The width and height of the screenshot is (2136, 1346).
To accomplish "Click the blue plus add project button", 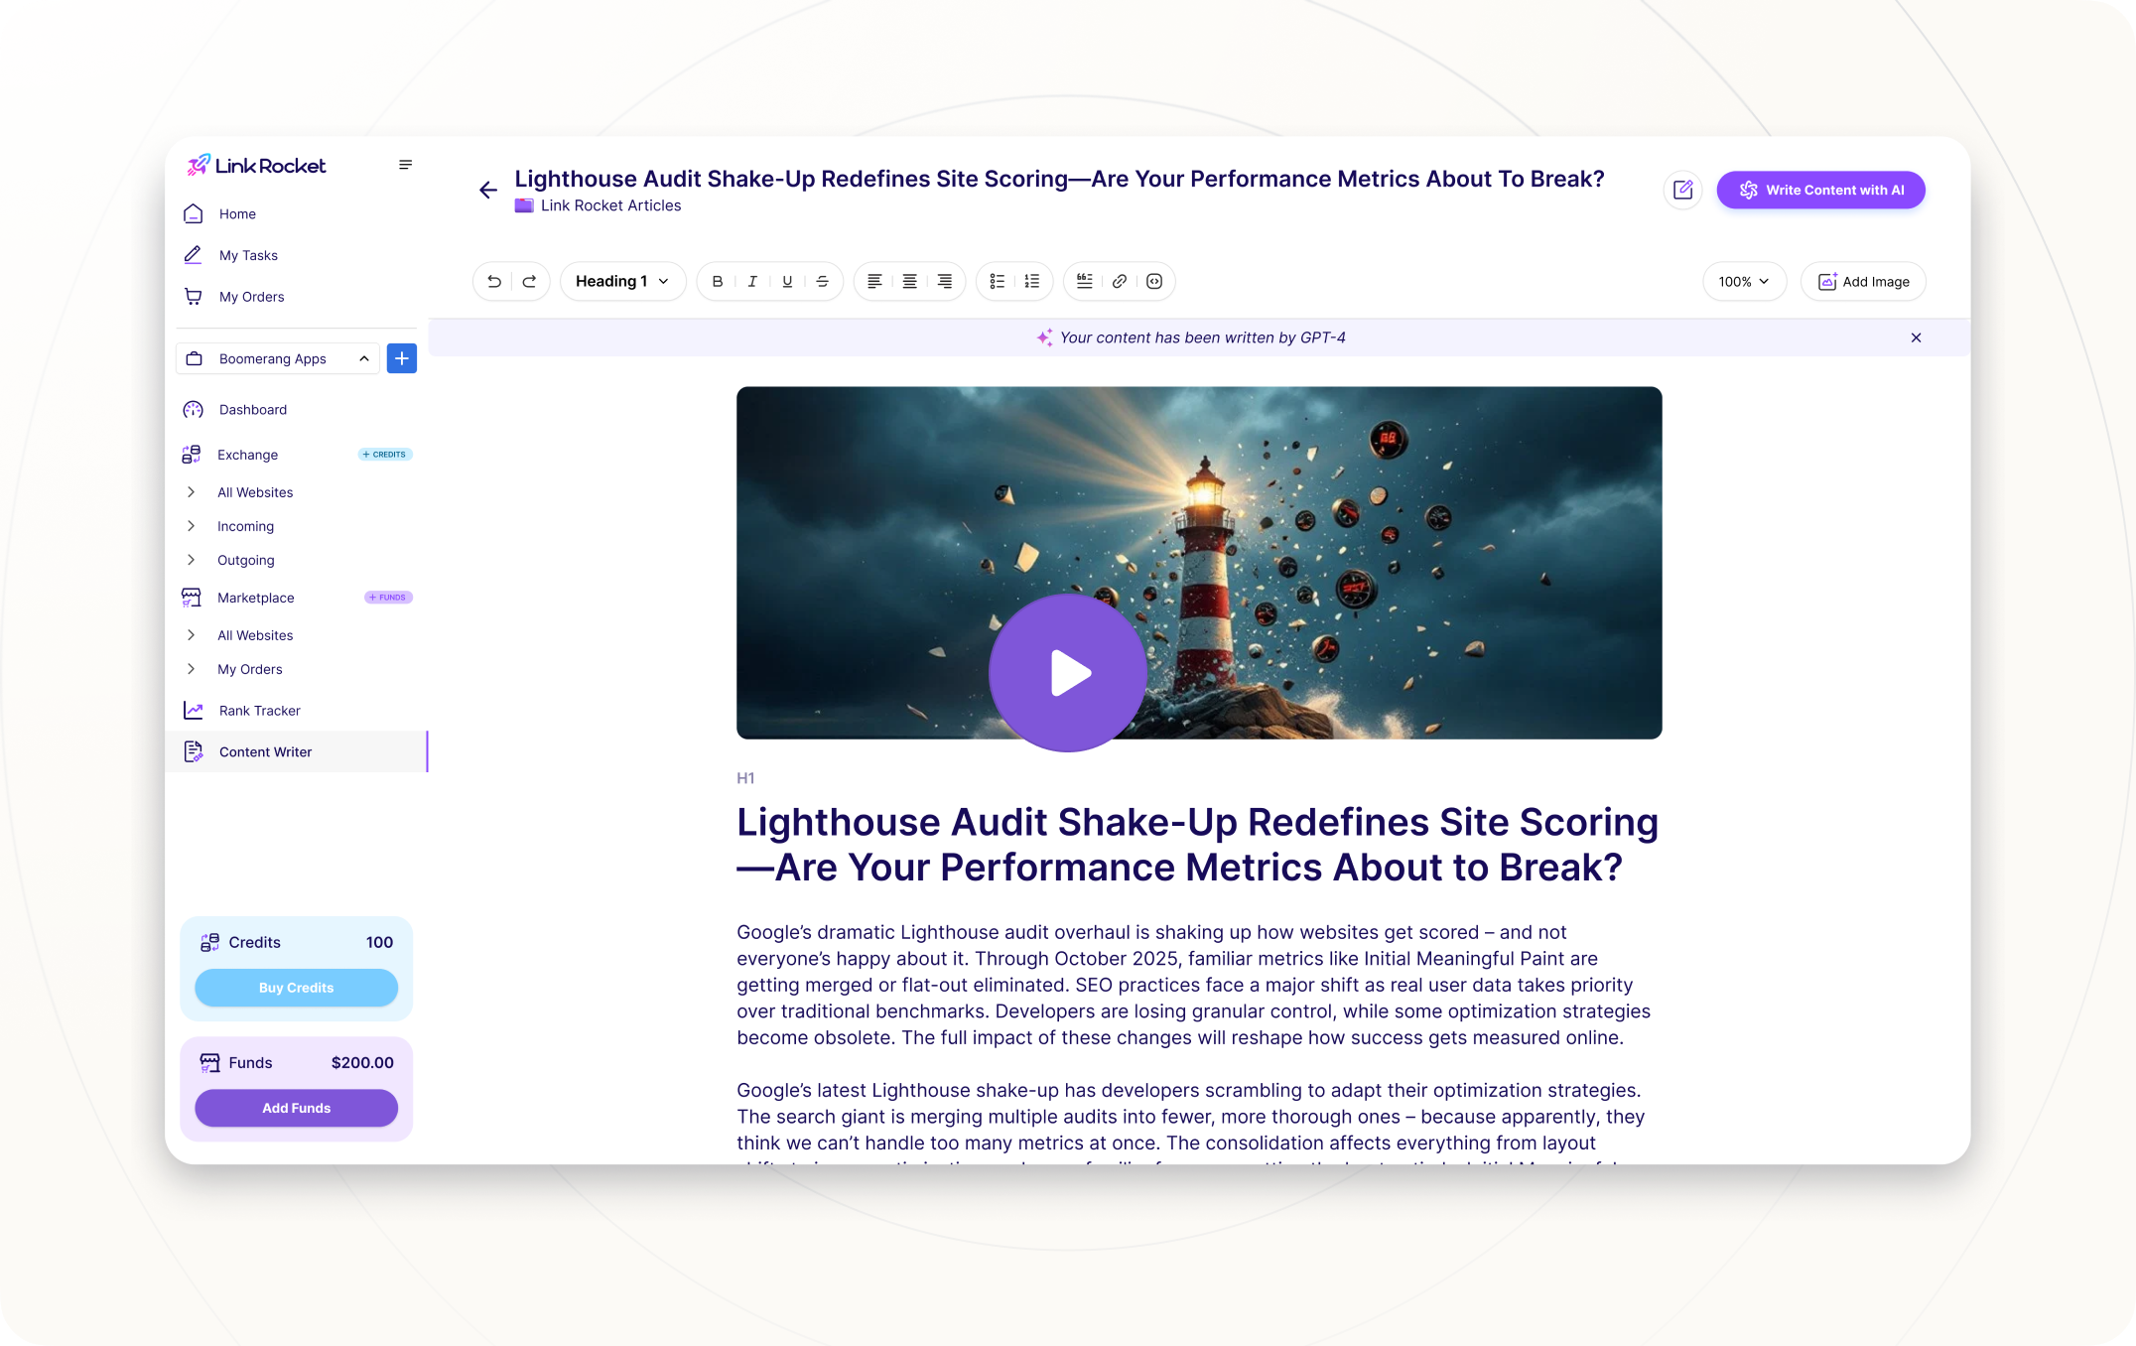I will coord(402,359).
